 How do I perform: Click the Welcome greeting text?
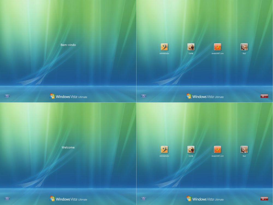click(68, 147)
